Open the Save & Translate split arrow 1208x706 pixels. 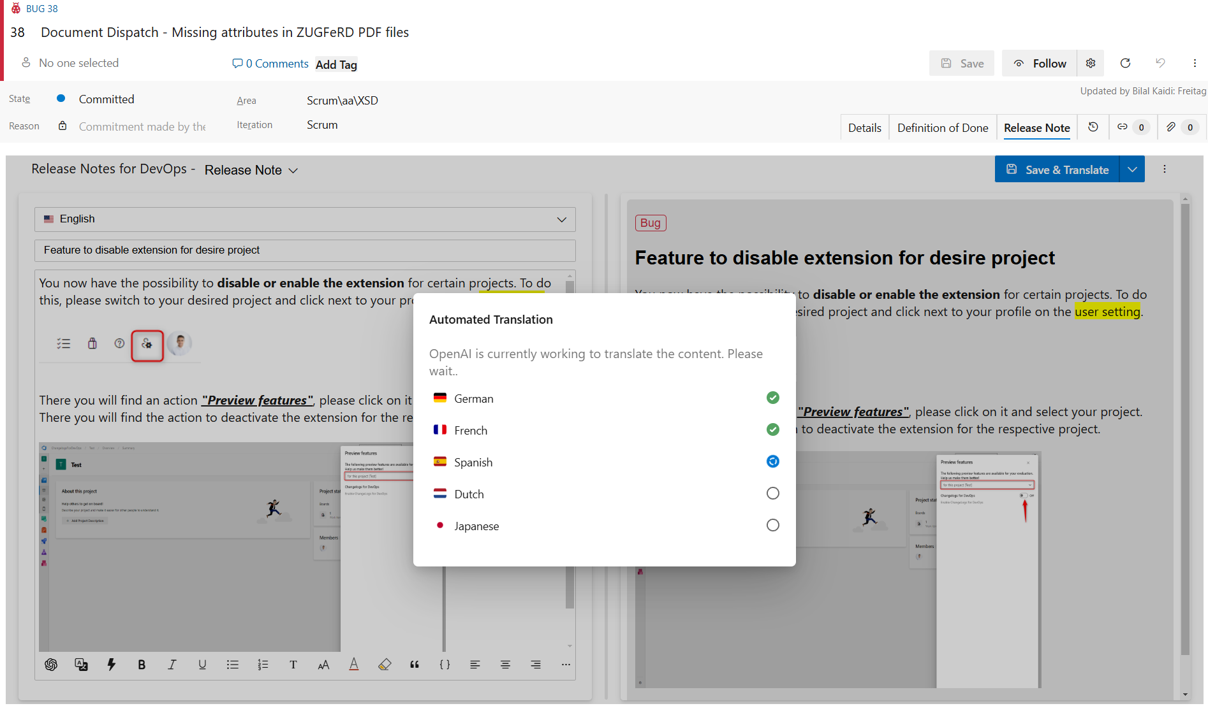click(x=1132, y=169)
